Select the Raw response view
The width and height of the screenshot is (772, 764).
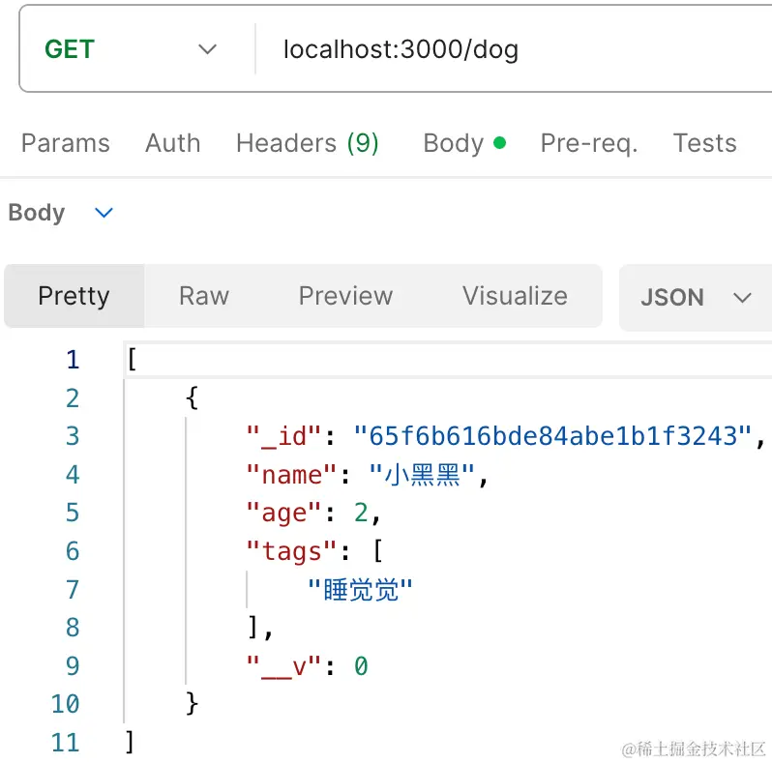[x=204, y=296]
